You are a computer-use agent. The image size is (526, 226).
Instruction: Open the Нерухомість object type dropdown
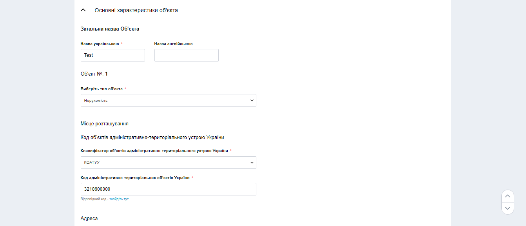point(169,100)
